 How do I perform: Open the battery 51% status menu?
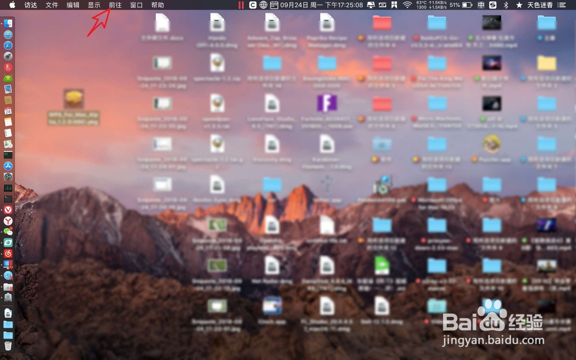click(x=461, y=5)
